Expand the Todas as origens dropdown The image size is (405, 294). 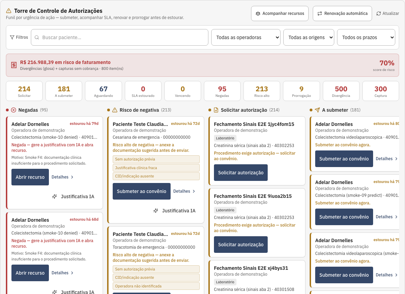coord(309,37)
